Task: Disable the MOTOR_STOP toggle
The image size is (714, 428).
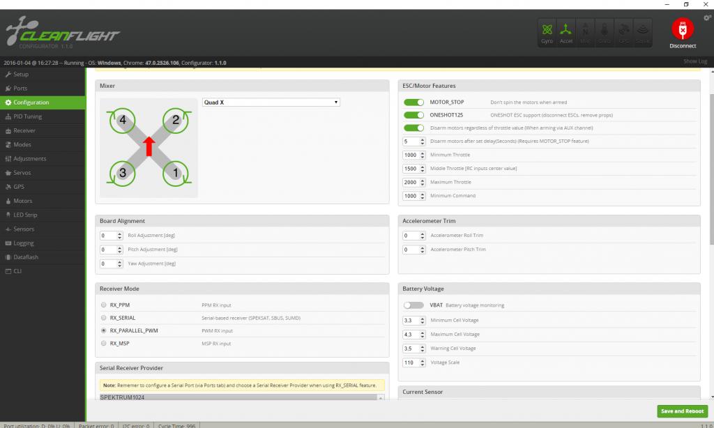Action: click(x=414, y=102)
